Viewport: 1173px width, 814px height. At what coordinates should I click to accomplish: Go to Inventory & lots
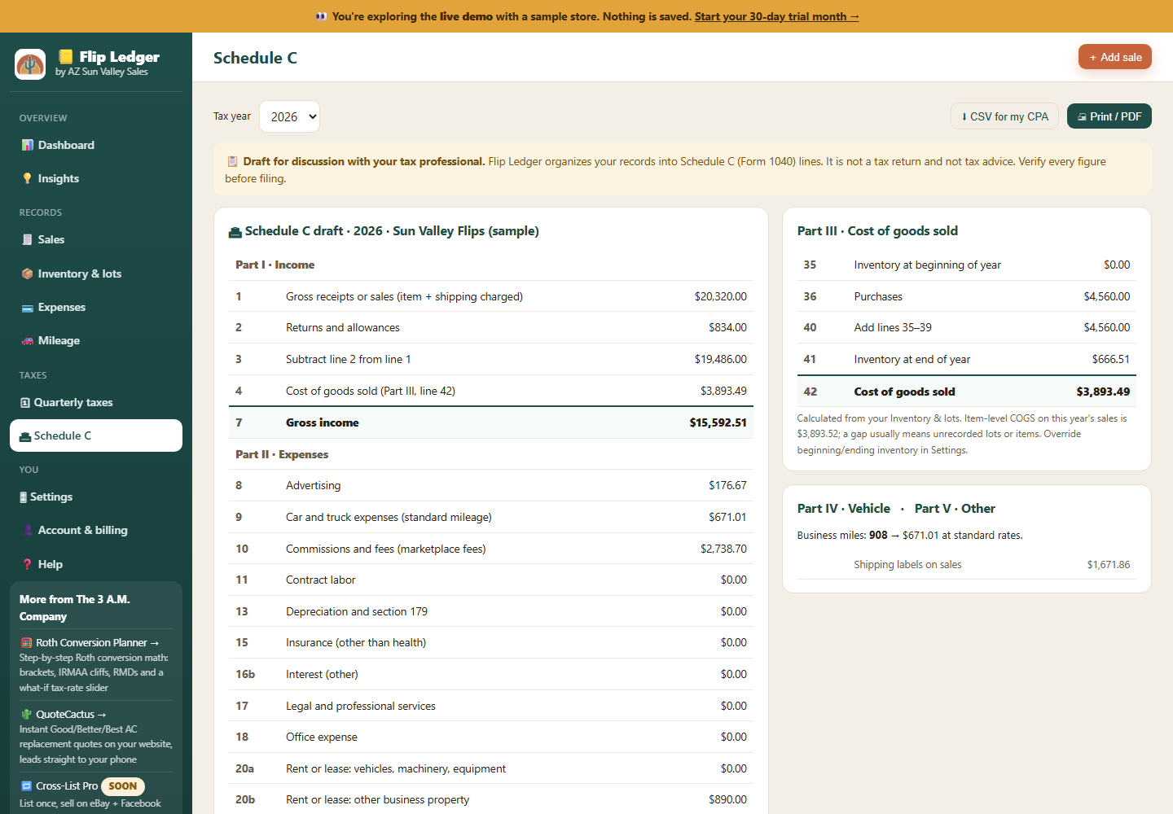point(96,274)
